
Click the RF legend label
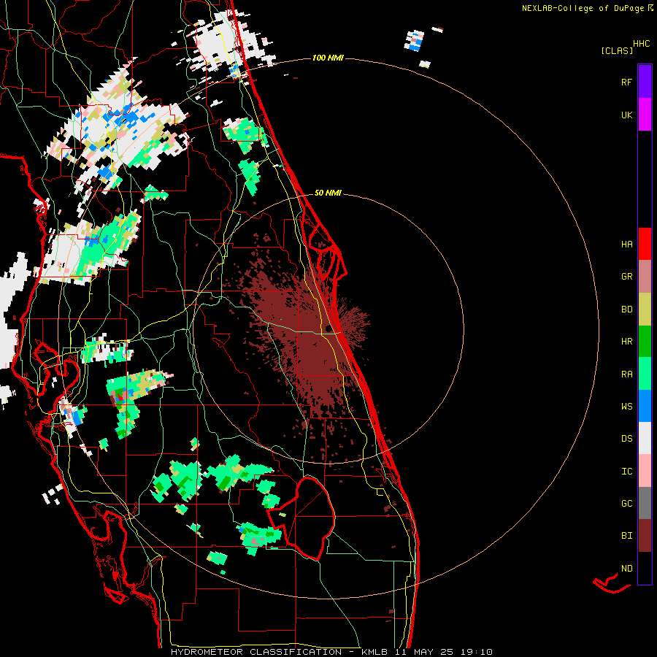click(x=626, y=82)
